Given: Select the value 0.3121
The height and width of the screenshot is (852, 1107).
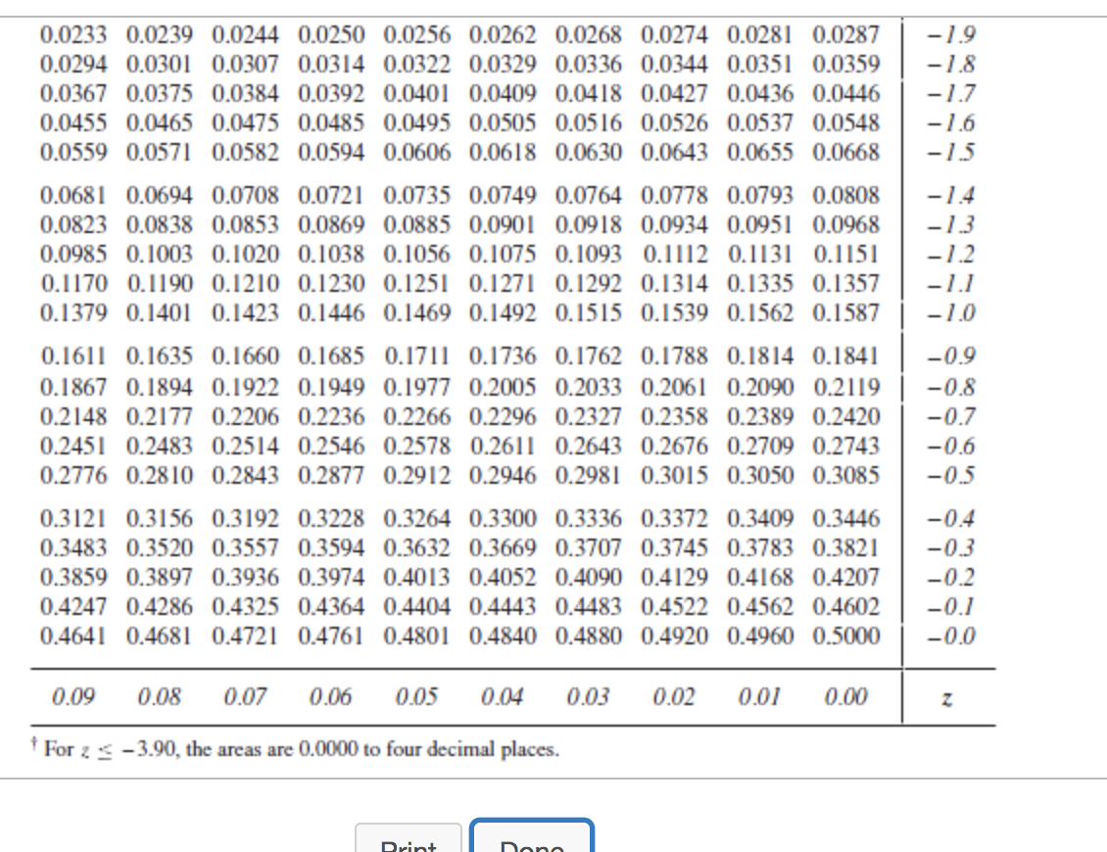Looking at the screenshot, I should (72, 519).
